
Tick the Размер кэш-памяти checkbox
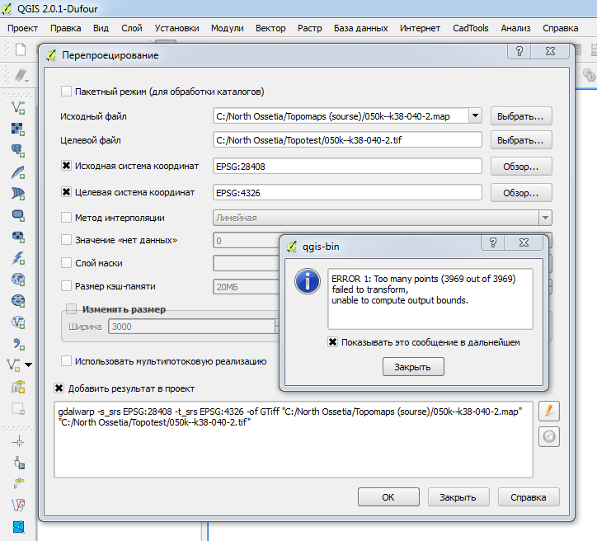click(66, 286)
